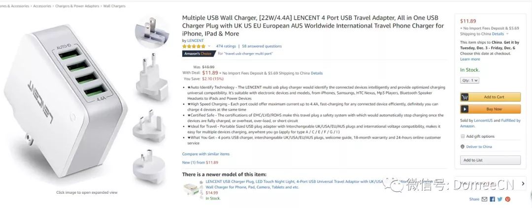Share this product via email icon
532x208 pixels.
(x=485, y=199)
